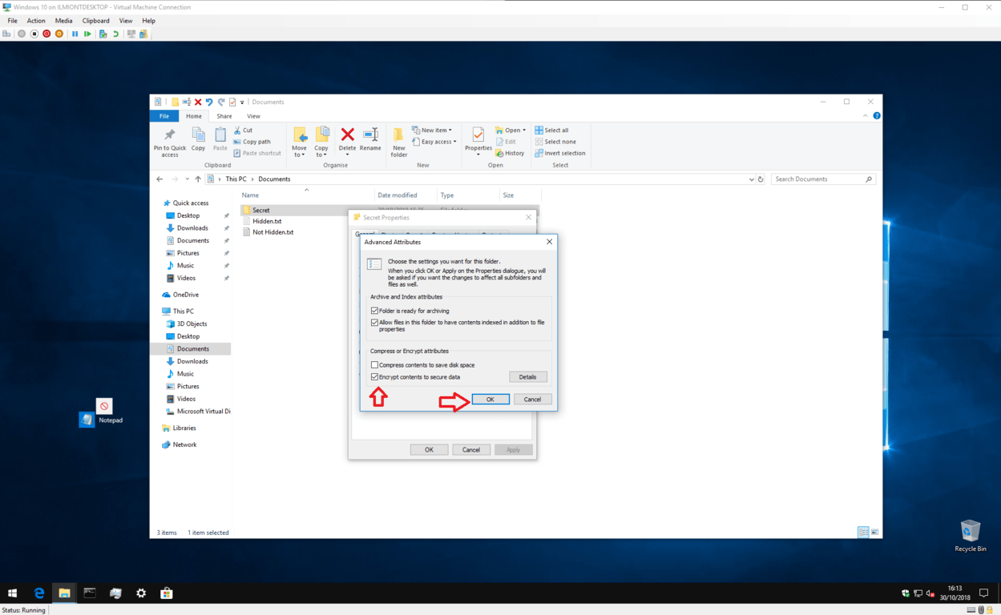Click the Turn Off square icon
The height and width of the screenshot is (615, 1001).
(34, 34)
